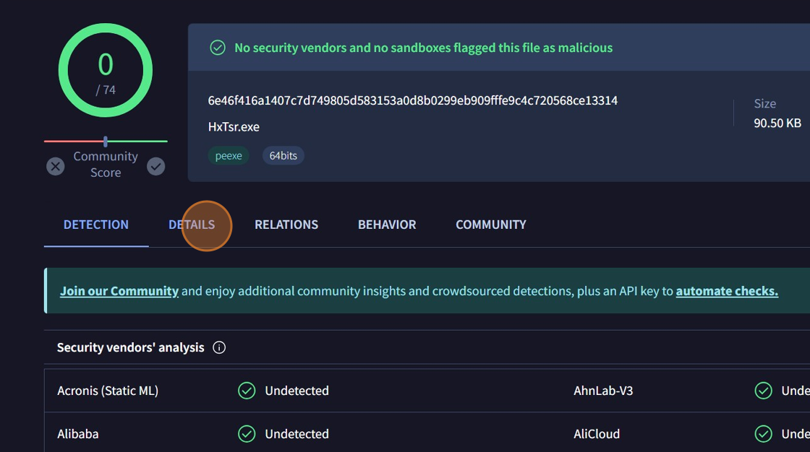Open the Relations tab
The width and height of the screenshot is (810, 452).
[286, 225]
